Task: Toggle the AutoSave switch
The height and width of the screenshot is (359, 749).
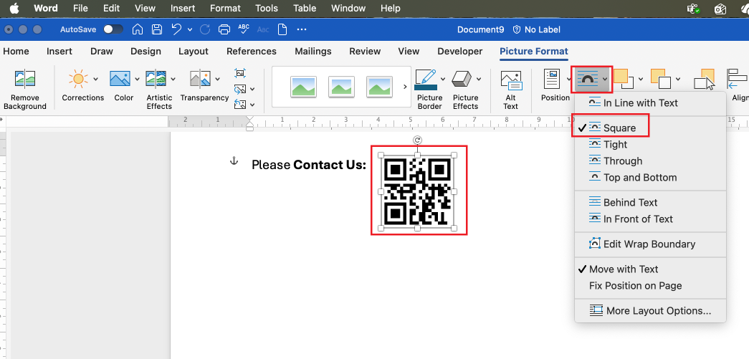Action: click(x=113, y=29)
